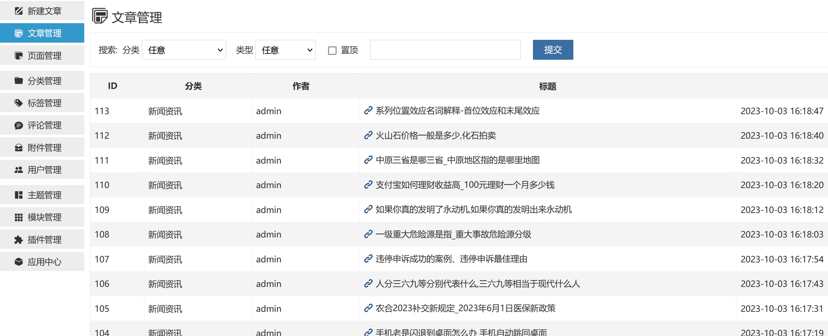Open article 火山石价格一般是多少,化石拍卖
The height and width of the screenshot is (336, 828).
(435, 136)
